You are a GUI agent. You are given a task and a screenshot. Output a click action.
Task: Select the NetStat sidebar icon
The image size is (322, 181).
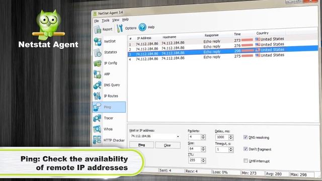(98, 42)
